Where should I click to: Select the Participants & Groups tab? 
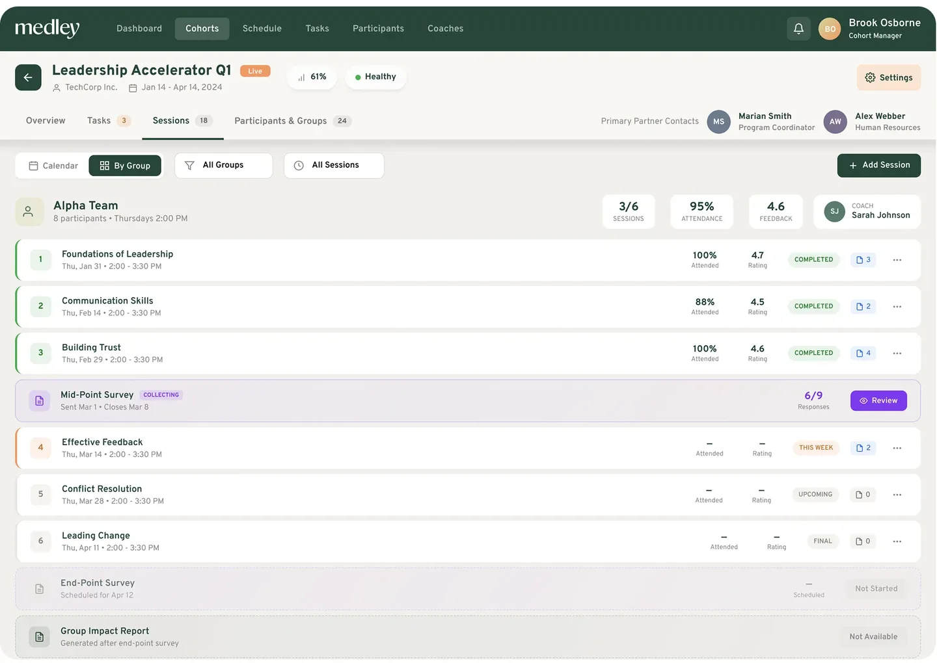tap(292, 121)
